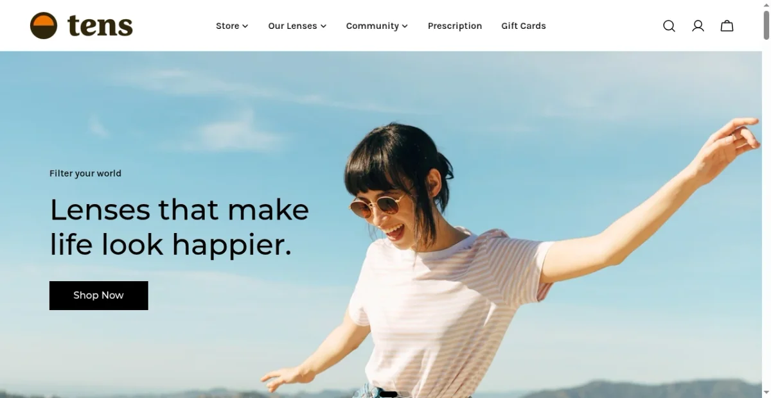Open the Gift Cards menu item
The height and width of the screenshot is (398, 771).
524,26
